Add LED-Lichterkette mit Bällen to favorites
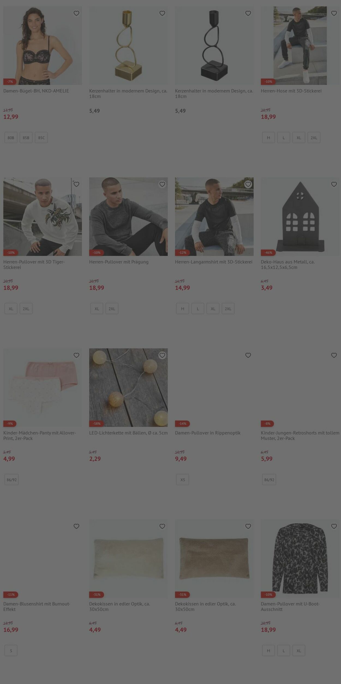 162,355
